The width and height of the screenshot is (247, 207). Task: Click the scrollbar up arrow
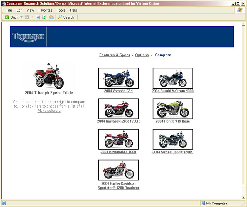click(244, 24)
